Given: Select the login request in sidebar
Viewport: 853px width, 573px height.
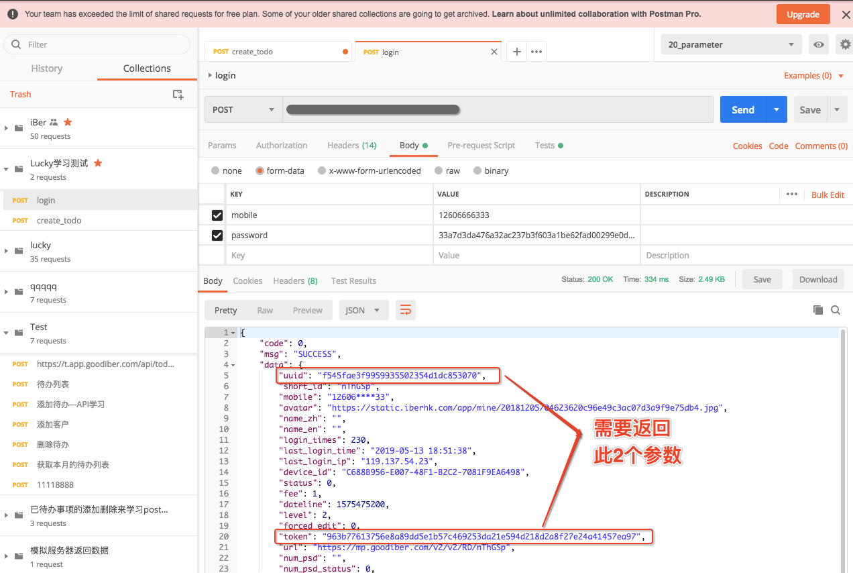Looking at the screenshot, I should (x=99, y=200).
